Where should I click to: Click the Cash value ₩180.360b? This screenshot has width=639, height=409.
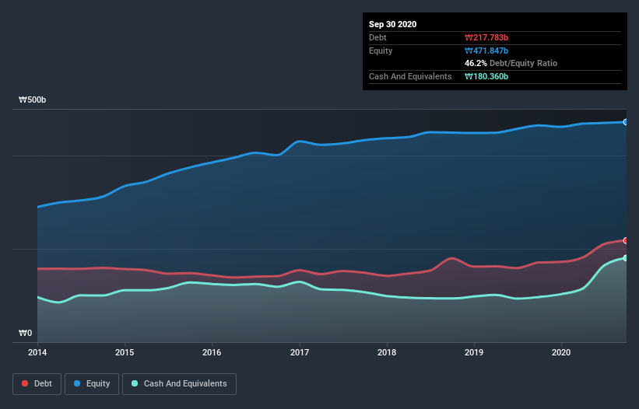[486, 76]
